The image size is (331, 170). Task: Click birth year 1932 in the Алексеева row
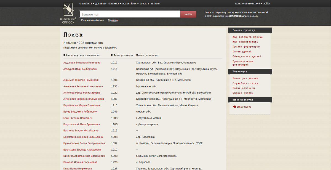pos(114,86)
